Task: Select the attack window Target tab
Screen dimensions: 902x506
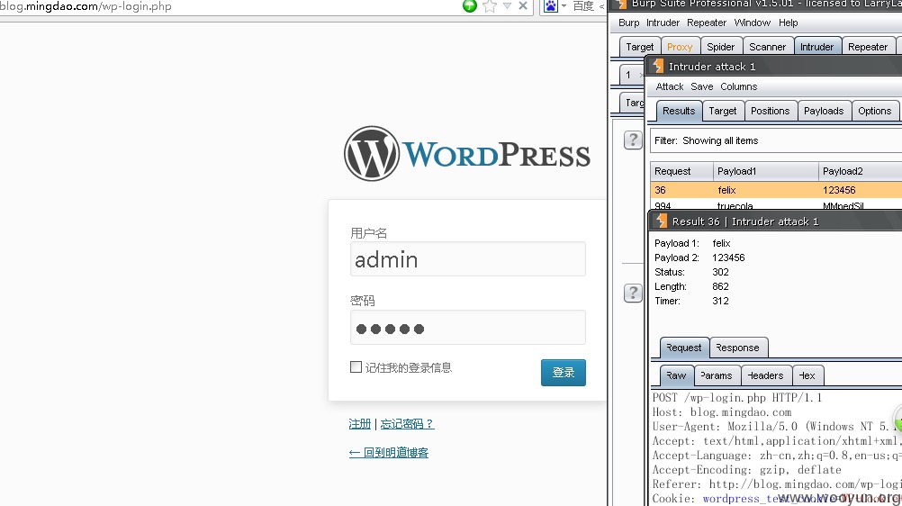Action: coord(723,111)
